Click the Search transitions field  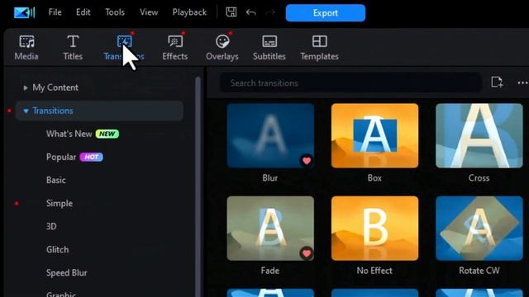pyautogui.click(x=350, y=82)
